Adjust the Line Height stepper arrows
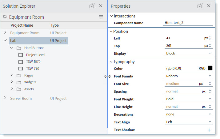Screen dimensions: 220x139 (210, 107)
